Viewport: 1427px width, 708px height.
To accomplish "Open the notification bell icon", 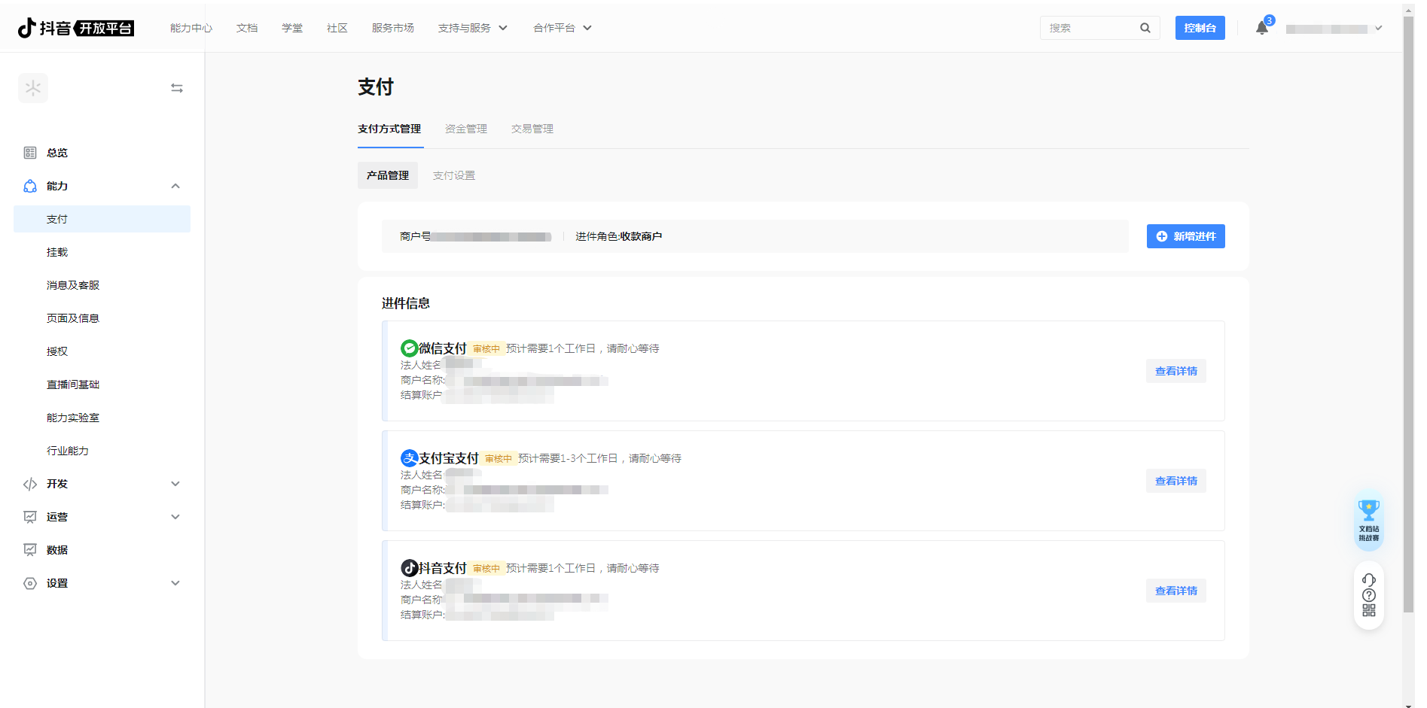I will click(1262, 29).
